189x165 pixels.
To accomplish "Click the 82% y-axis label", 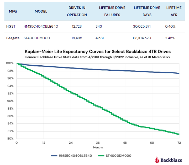I will (10, 131).
